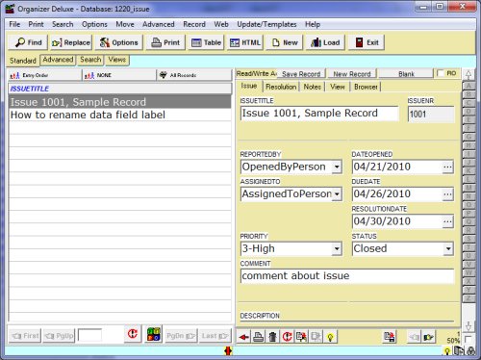Open the Advanced menu
Image resolution: width=481 pixels, height=360 pixels.
tap(159, 24)
